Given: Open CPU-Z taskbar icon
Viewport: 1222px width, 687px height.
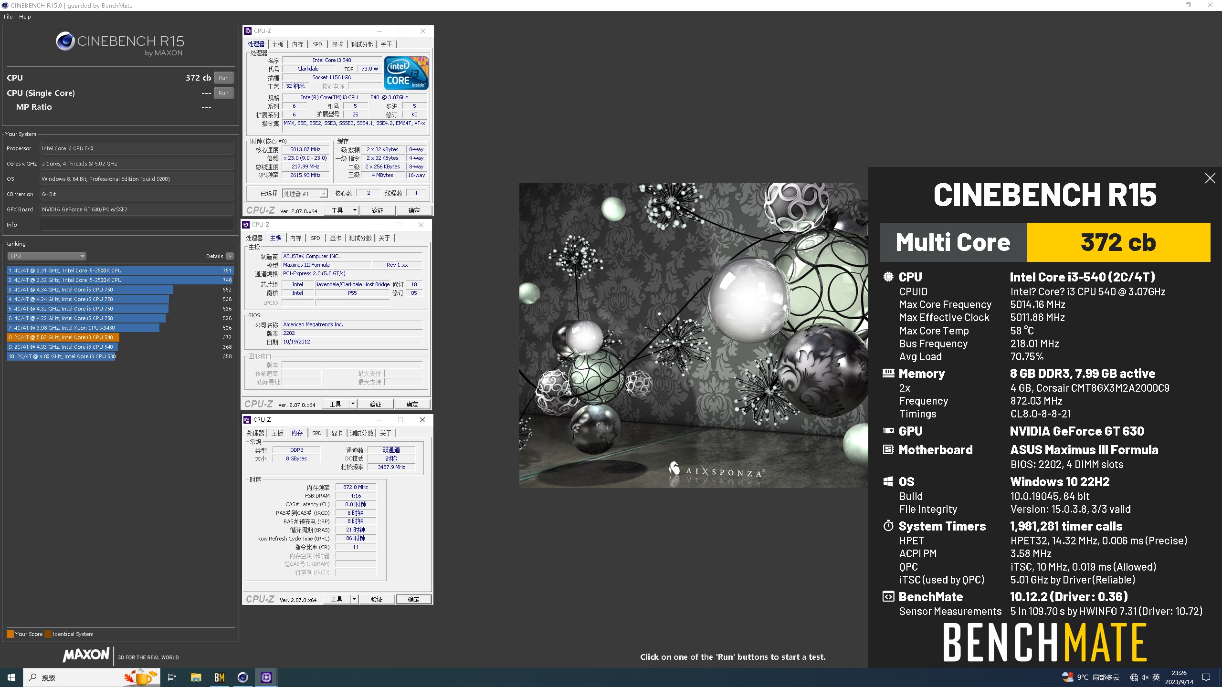Looking at the screenshot, I should click(x=266, y=677).
